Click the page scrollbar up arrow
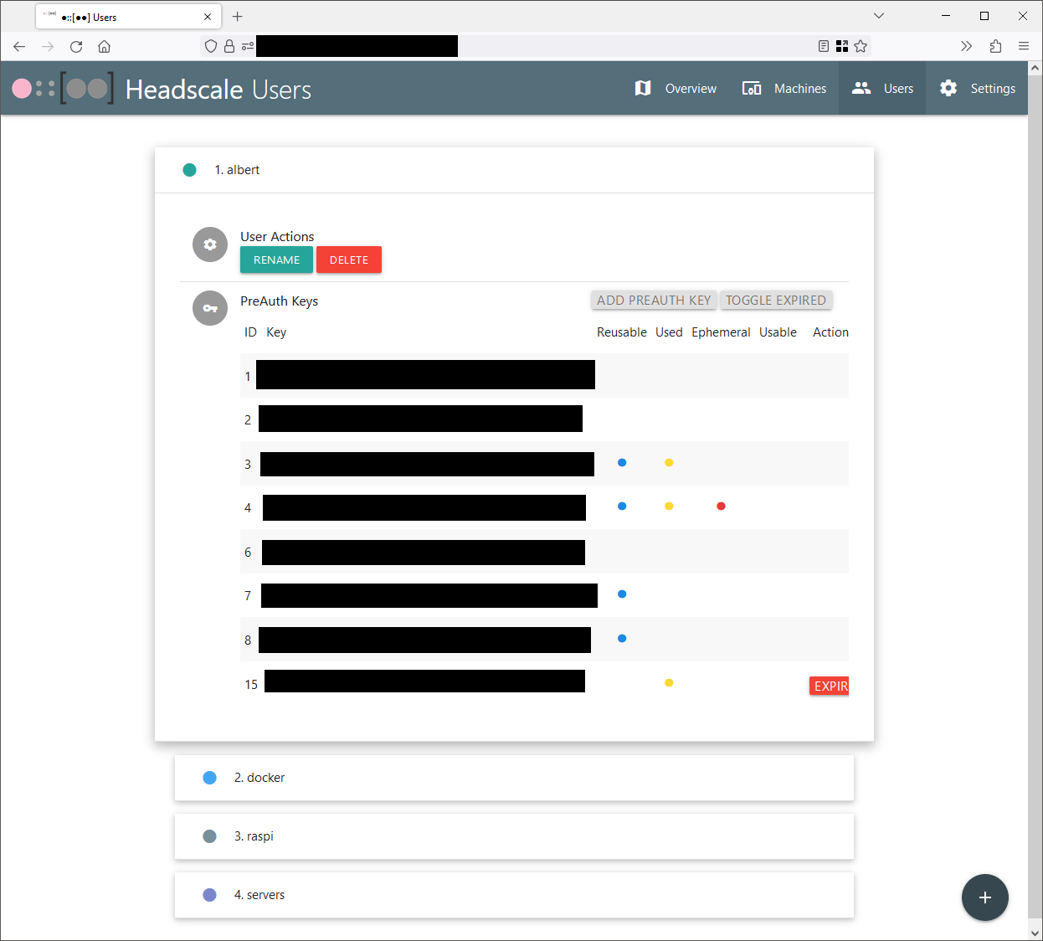1043x941 pixels. (x=1035, y=68)
